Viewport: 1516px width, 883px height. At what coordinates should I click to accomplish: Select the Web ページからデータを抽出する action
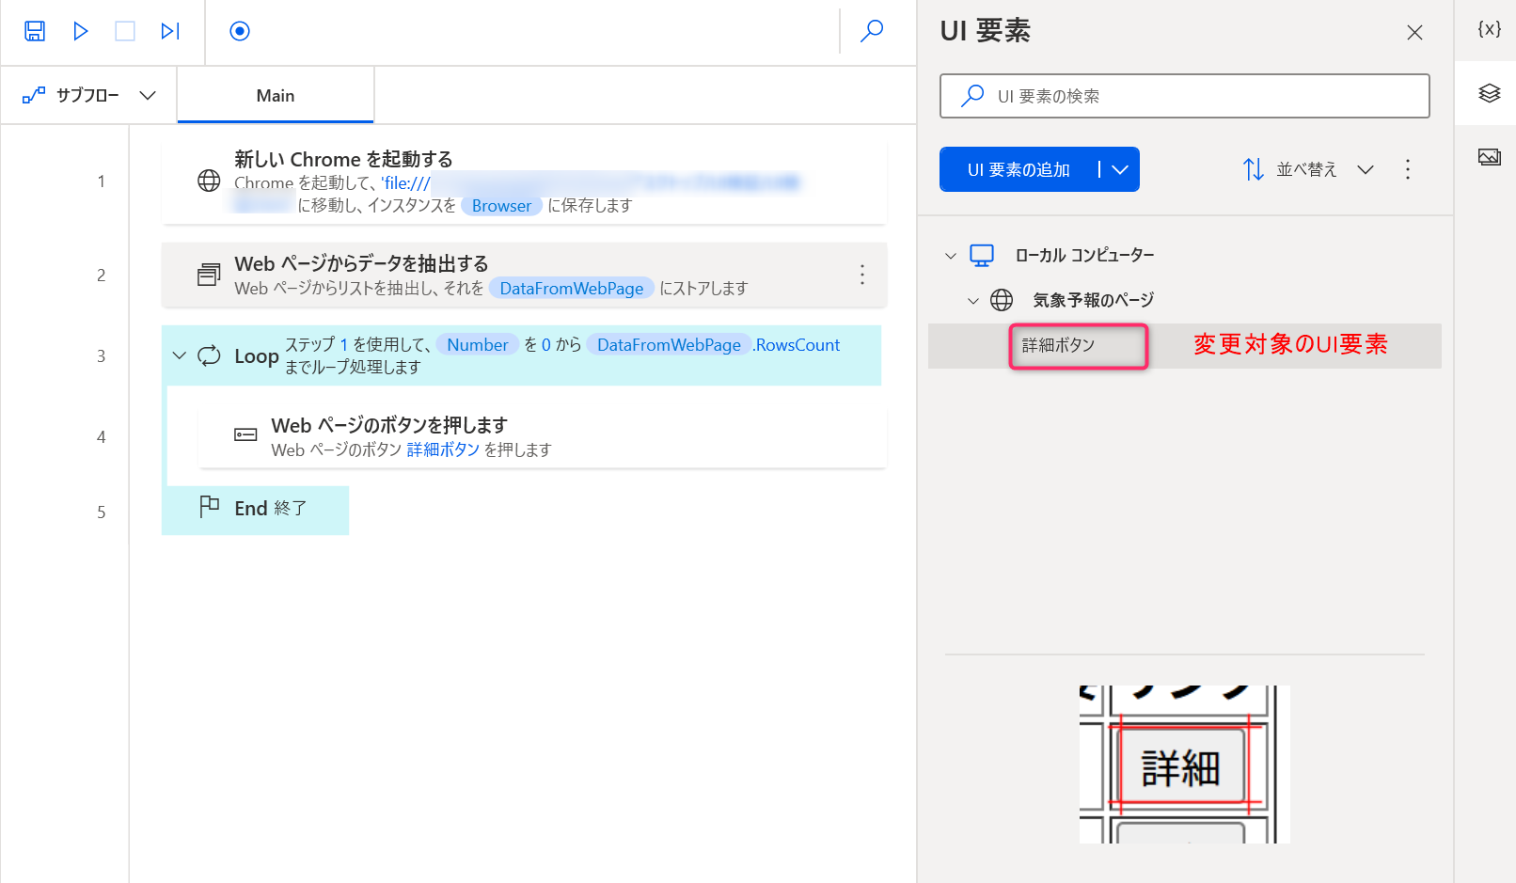click(524, 275)
